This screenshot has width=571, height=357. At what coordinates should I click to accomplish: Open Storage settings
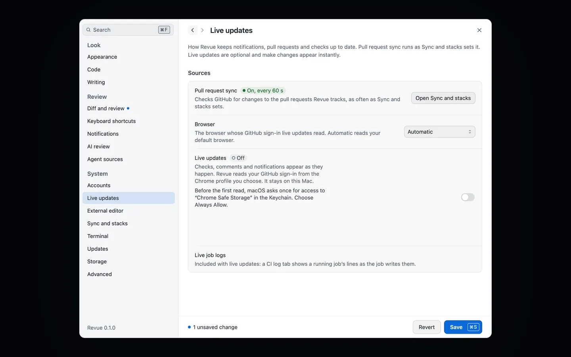128,261
